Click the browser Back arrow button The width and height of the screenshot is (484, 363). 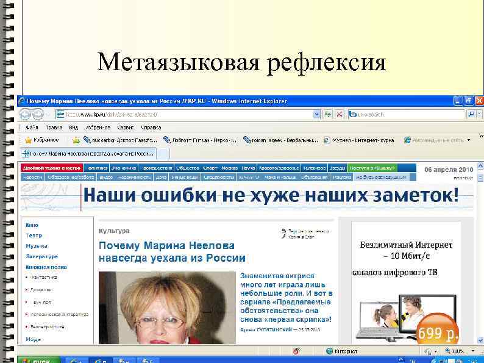[26, 114]
